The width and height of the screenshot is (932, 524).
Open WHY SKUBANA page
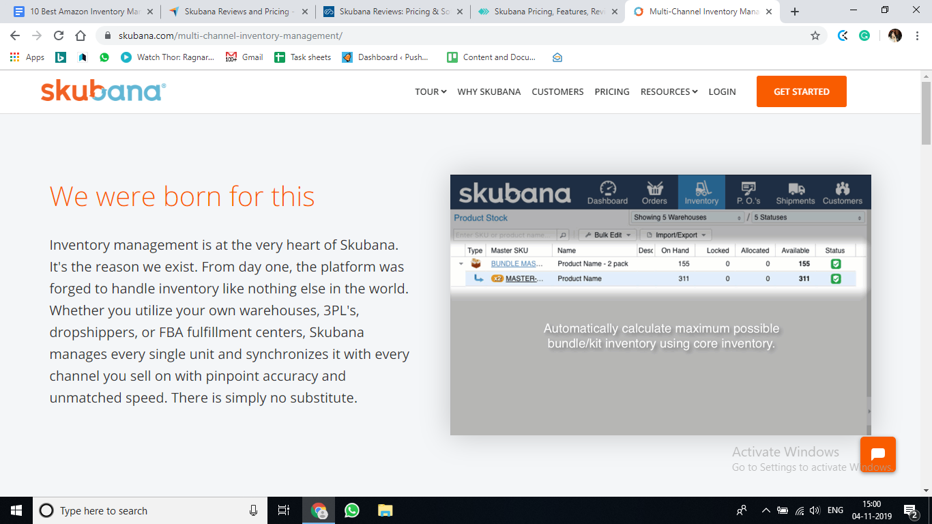489,91
